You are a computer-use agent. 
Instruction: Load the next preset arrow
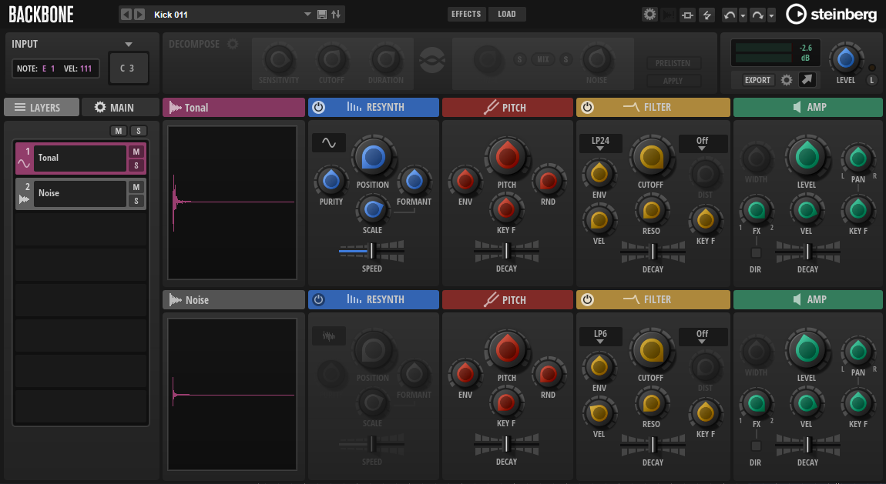(x=139, y=15)
